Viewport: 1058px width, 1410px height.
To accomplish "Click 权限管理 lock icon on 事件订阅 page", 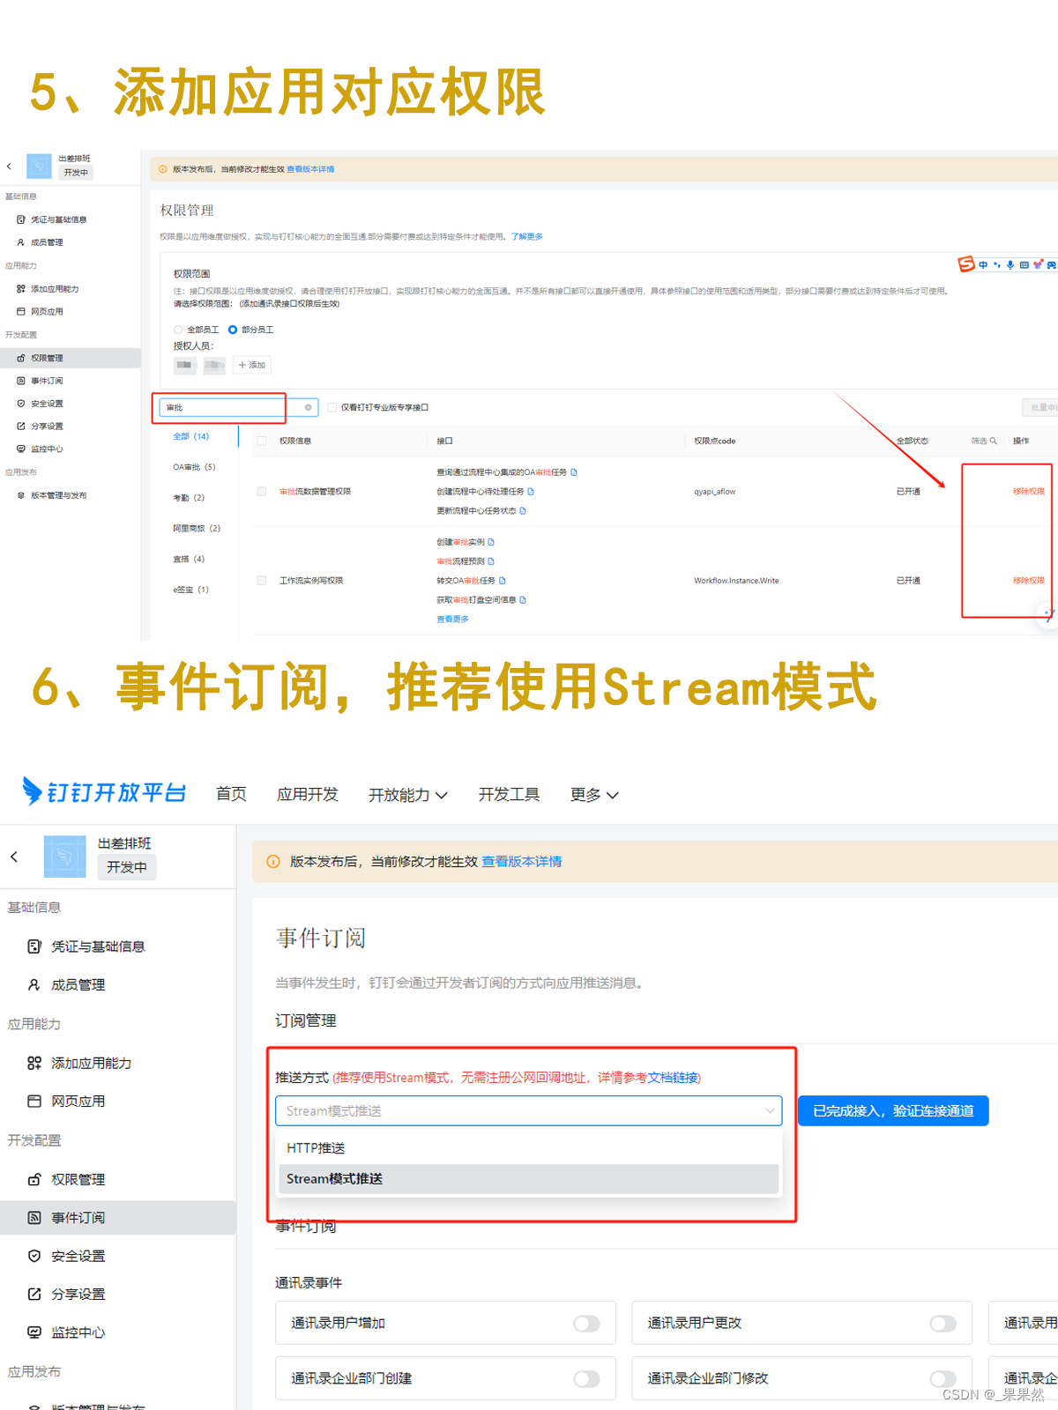I will (x=34, y=1179).
